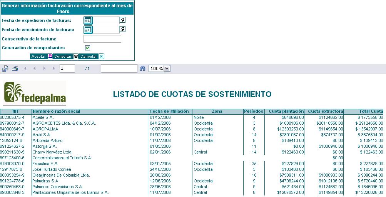The width and height of the screenshot is (386, 197).
Task: Click the report search text field
Action: [x=119, y=68]
